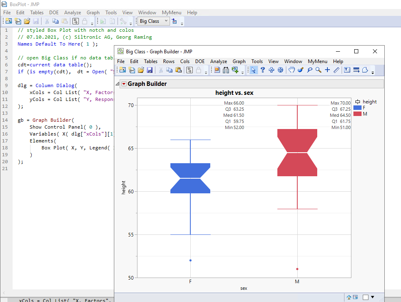This screenshot has width=401, height=302.
Task: Activate the help question mark tool
Action: point(262,70)
